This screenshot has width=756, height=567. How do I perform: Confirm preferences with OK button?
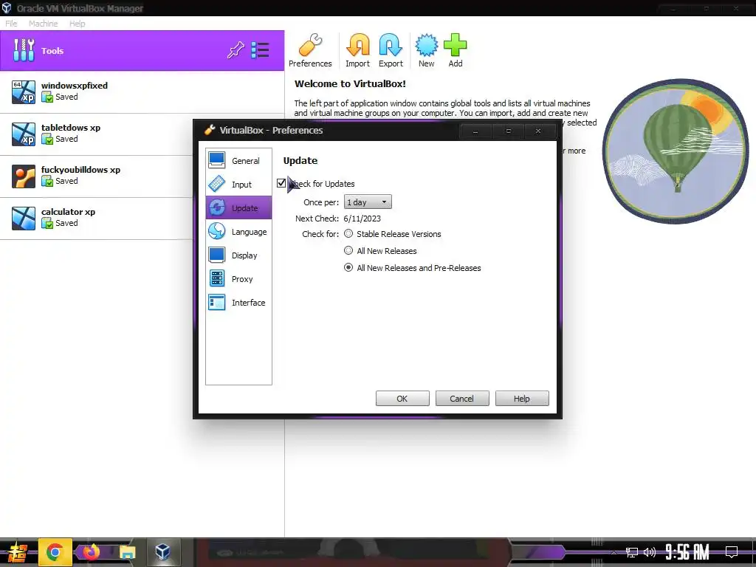(402, 398)
